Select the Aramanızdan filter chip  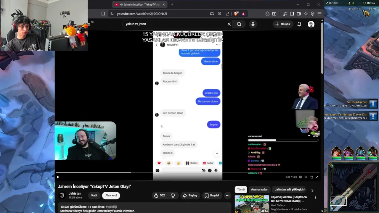tap(260, 189)
